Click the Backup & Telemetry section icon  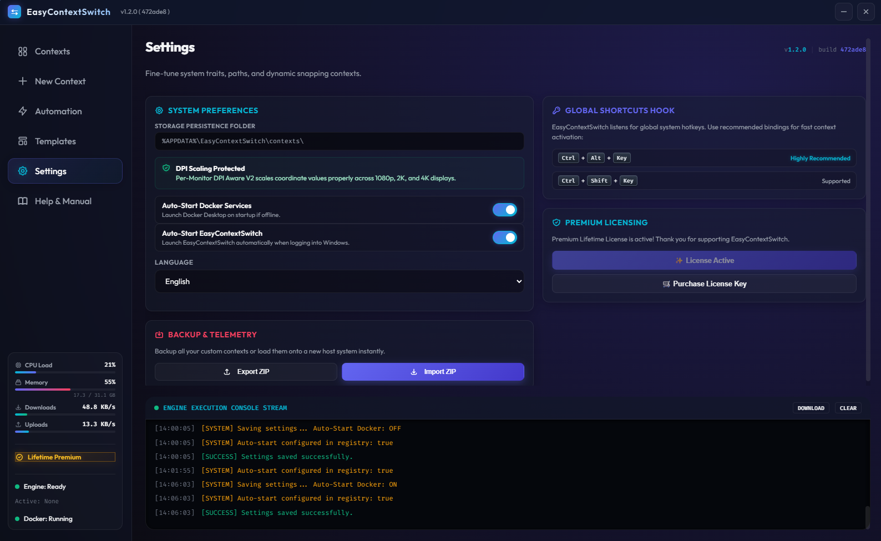pos(159,335)
